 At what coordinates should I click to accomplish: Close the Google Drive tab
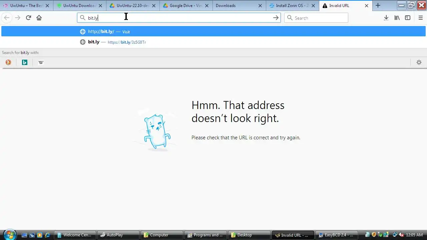[207, 6]
